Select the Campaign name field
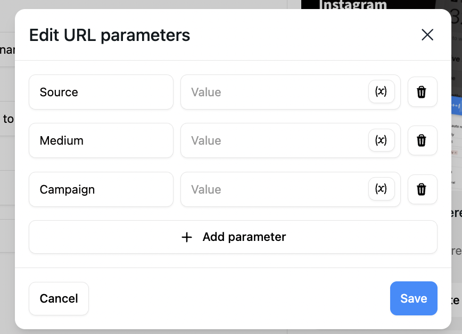 (x=101, y=189)
